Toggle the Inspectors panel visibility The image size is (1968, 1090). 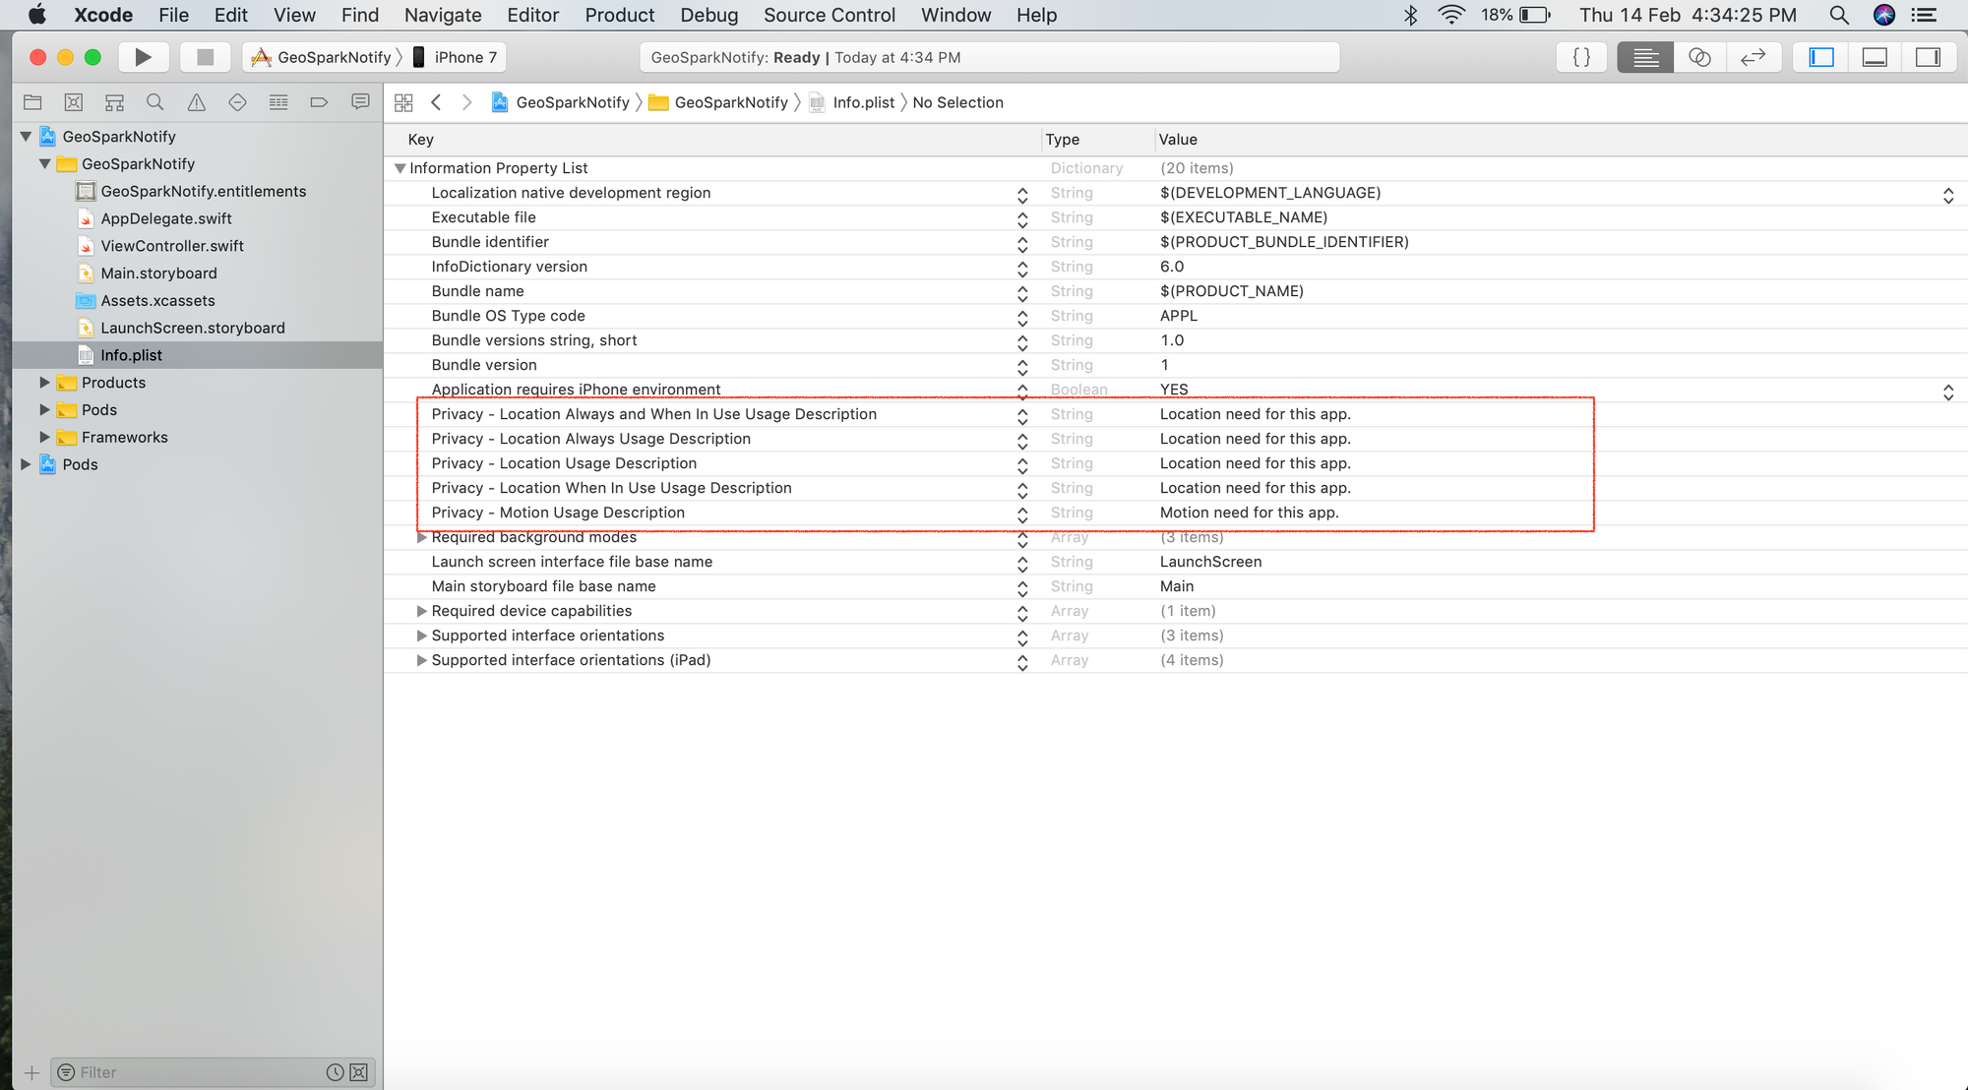[1929, 57]
